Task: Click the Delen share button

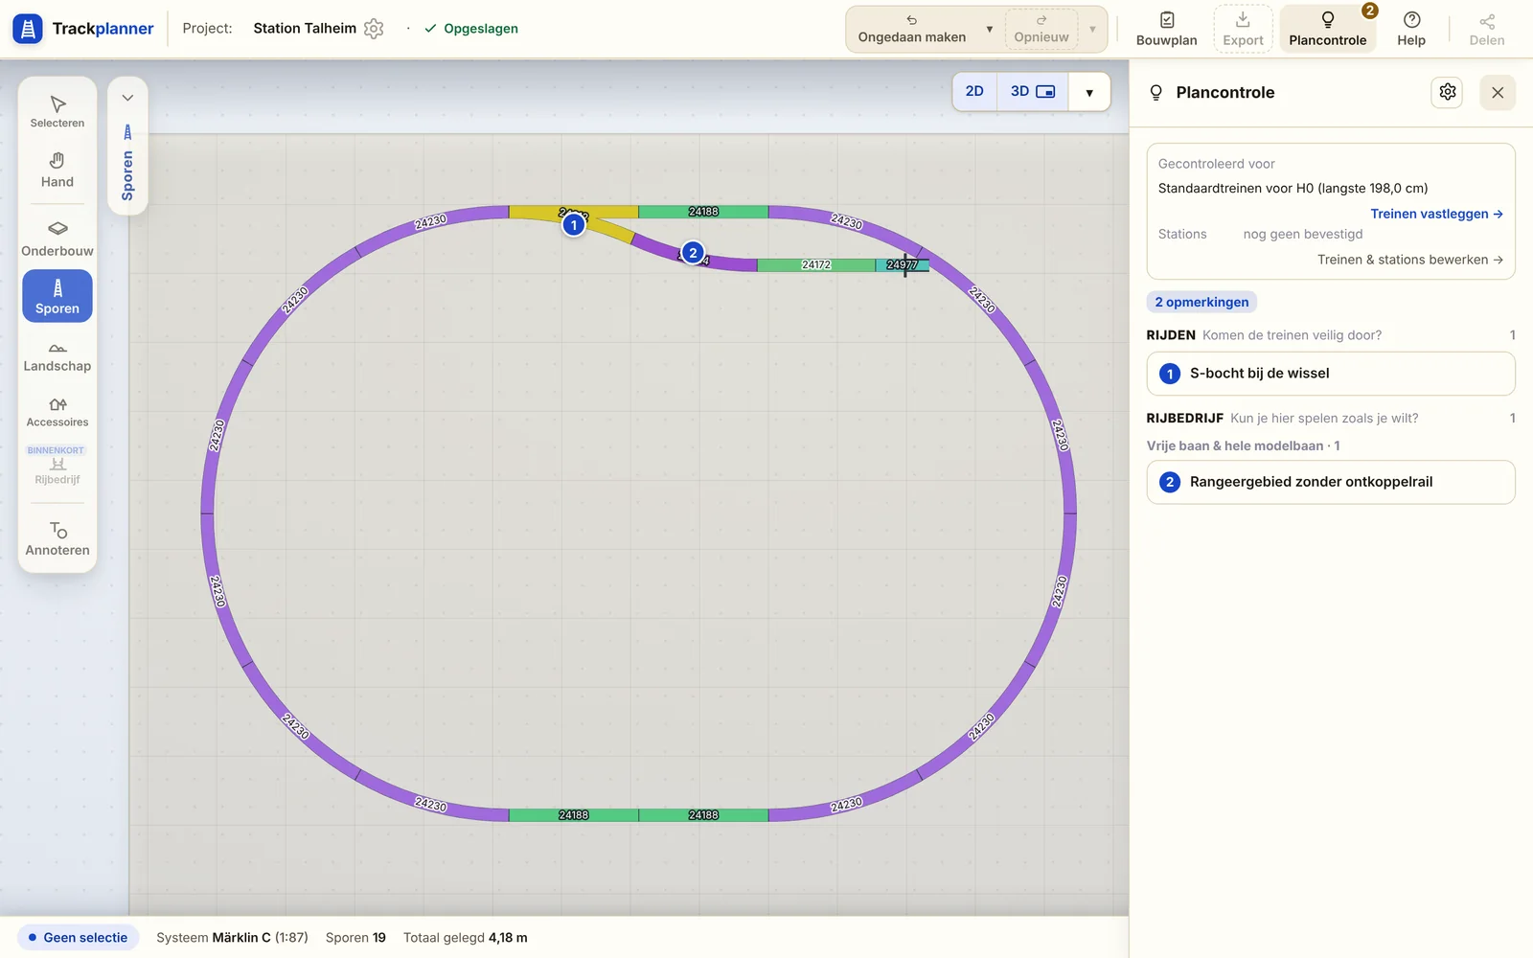Action: [1487, 29]
